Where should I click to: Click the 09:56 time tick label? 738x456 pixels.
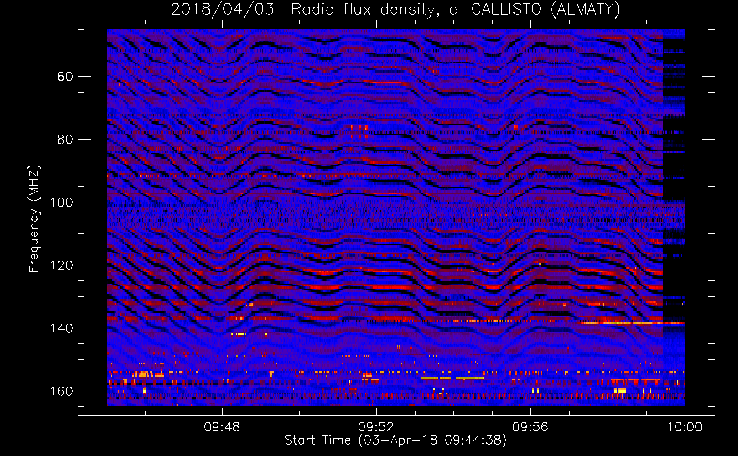530,427
